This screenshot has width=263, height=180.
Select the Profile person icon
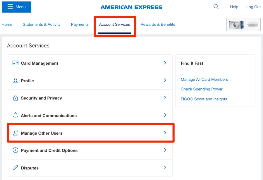pos(15,80)
